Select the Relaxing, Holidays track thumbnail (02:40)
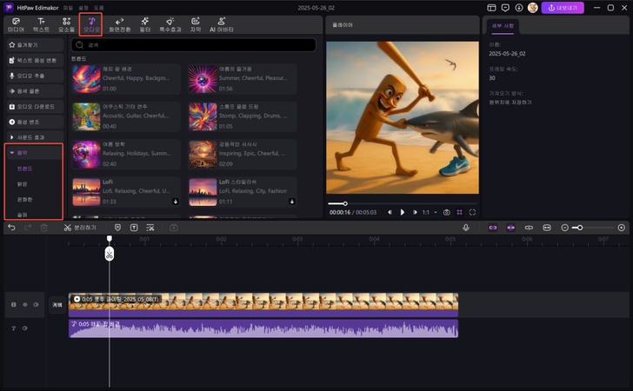The image size is (633, 391). pyautogui.click(x=86, y=154)
